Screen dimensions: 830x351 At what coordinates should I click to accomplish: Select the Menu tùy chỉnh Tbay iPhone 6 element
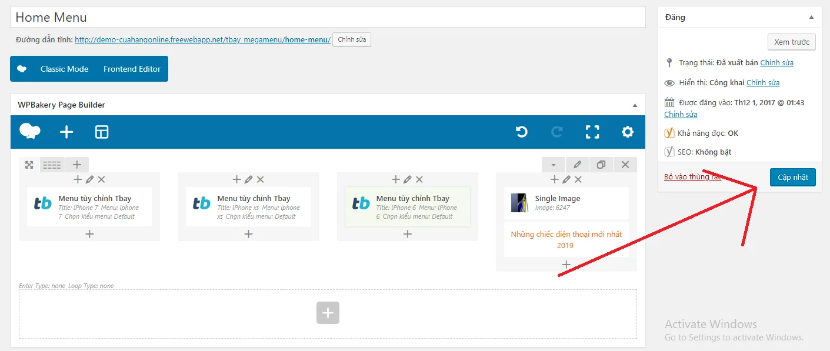click(x=407, y=207)
